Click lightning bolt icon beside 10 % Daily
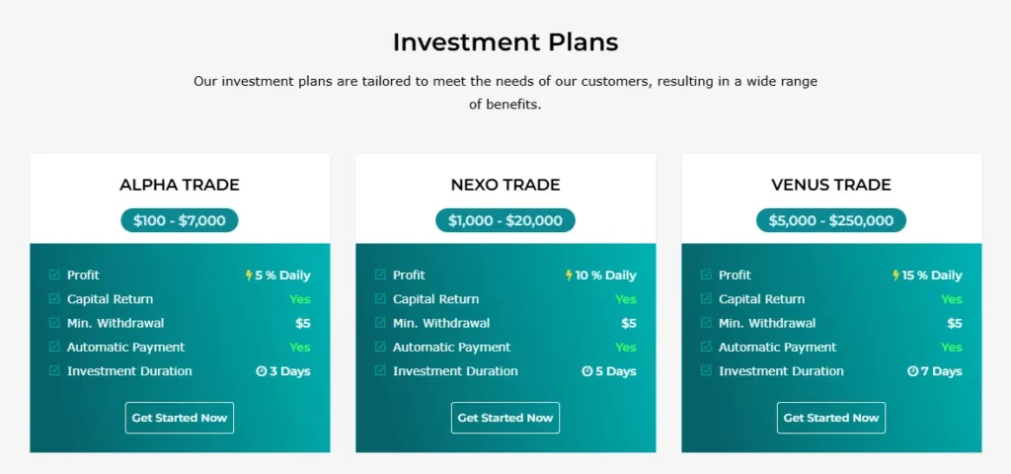The image size is (1011, 474). tap(569, 276)
